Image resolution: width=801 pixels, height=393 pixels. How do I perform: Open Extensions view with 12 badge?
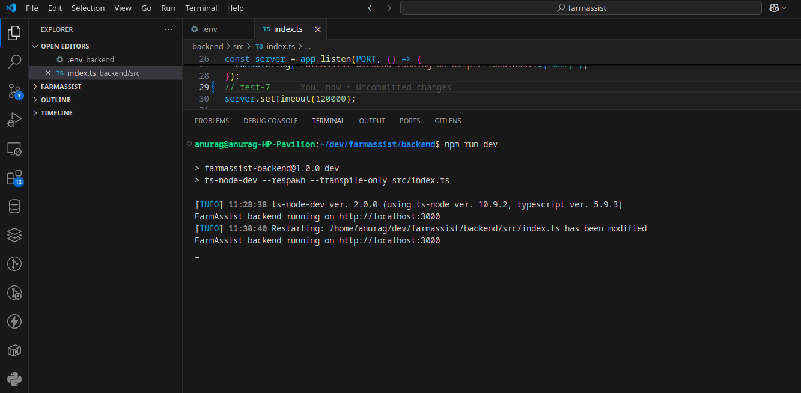pyautogui.click(x=14, y=178)
